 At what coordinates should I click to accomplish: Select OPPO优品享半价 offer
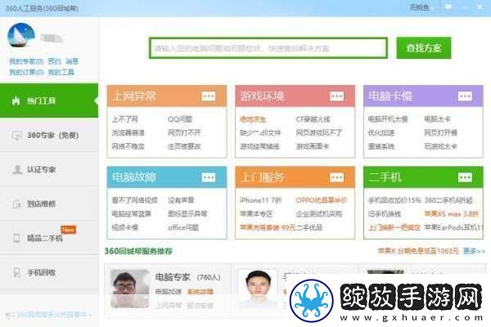(x=322, y=200)
